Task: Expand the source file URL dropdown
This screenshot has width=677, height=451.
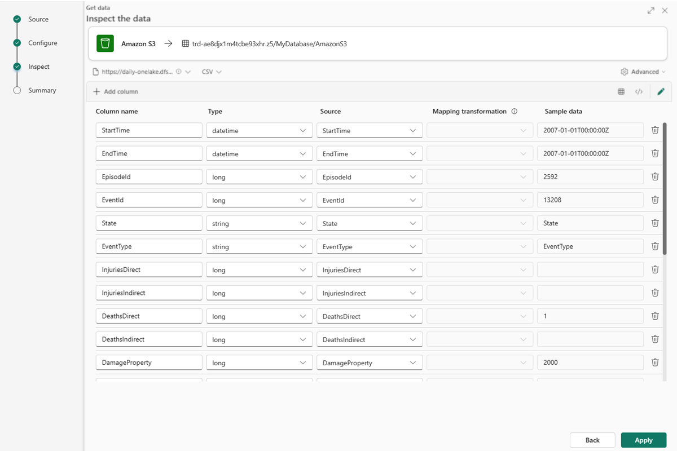Action: [x=188, y=72]
